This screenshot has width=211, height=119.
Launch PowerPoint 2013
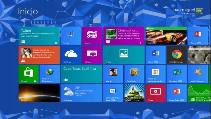(x=177, y=93)
